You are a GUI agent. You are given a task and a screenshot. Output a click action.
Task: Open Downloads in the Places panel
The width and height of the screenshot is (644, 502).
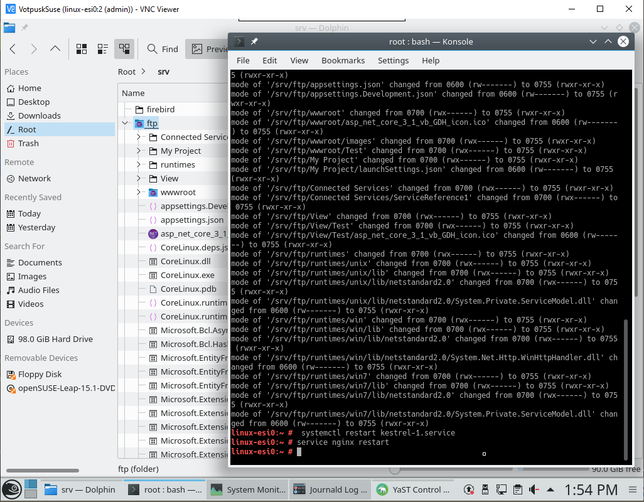[39, 115]
